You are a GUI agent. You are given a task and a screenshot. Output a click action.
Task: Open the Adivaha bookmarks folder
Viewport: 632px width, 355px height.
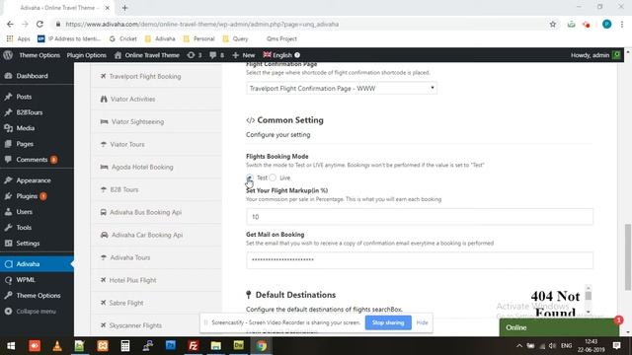coord(160,38)
